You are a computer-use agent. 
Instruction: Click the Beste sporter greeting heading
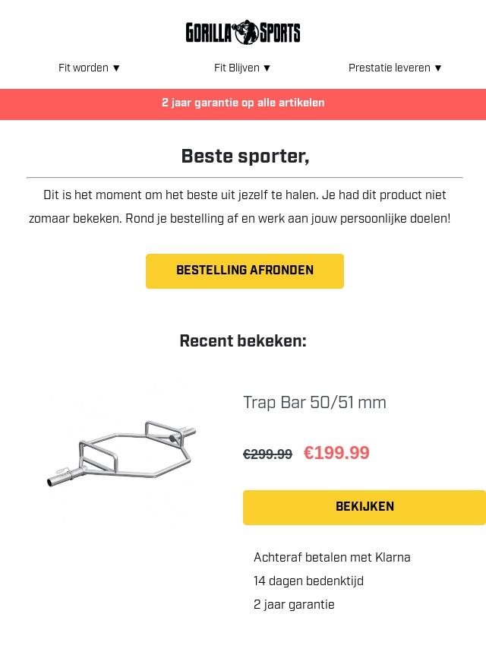pyautogui.click(x=245, y=157)
